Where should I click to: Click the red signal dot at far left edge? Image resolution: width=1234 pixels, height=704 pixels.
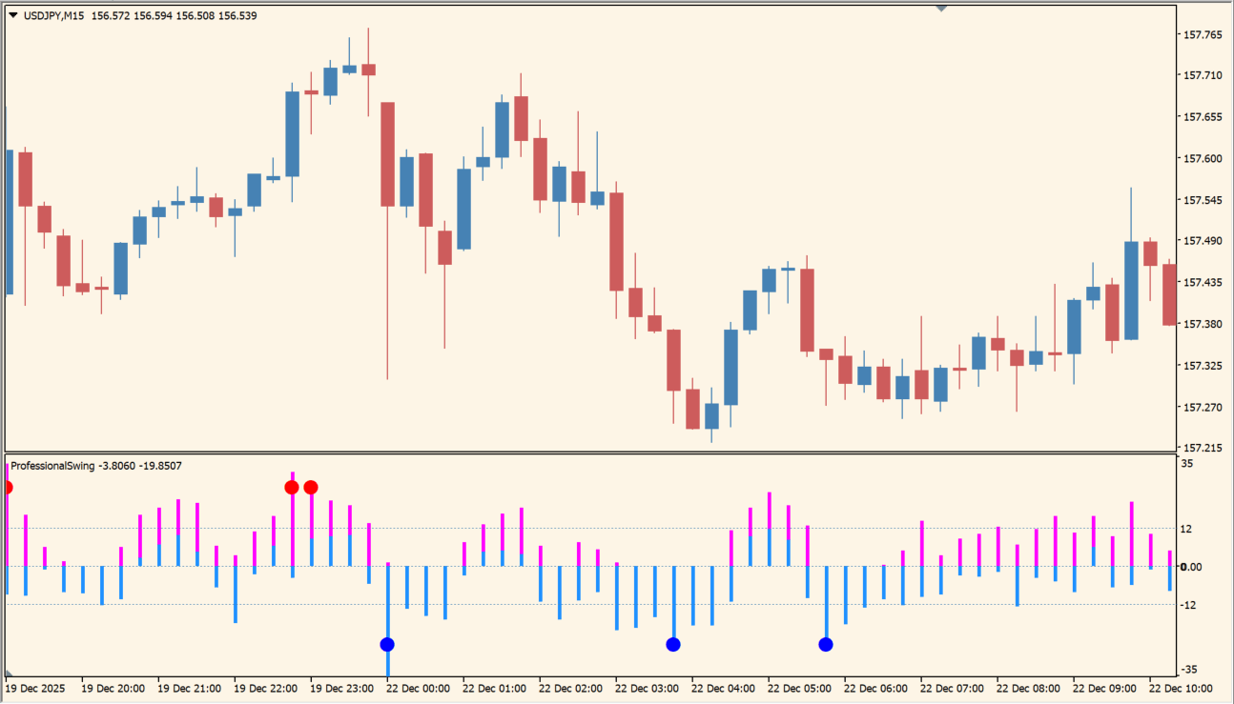pos(7,488)
